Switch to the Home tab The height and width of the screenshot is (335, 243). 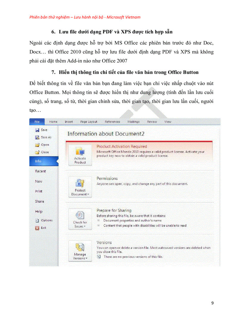pos(53,122)
